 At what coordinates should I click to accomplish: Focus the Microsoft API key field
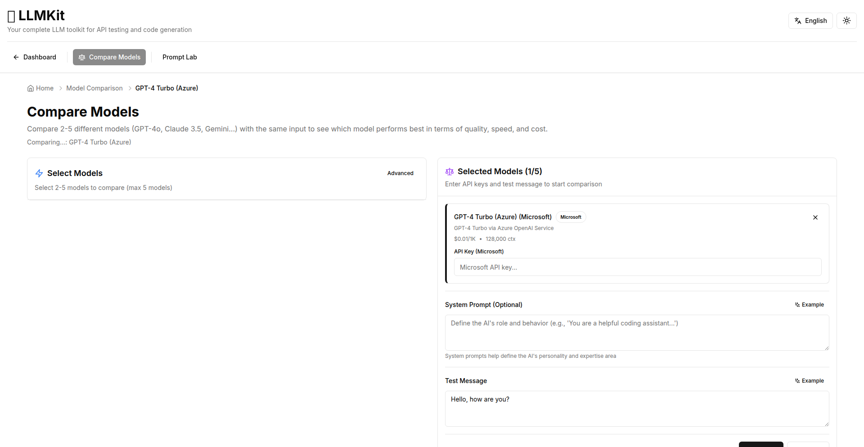(637, 267)
